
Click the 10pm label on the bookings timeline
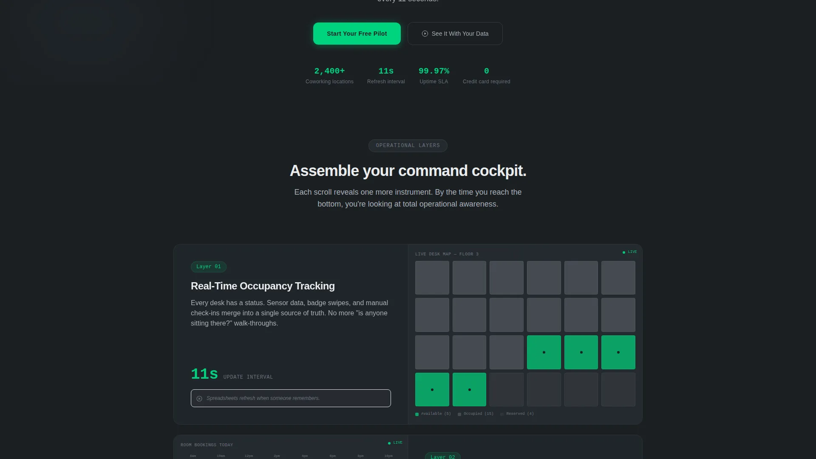tap(388, 456)
